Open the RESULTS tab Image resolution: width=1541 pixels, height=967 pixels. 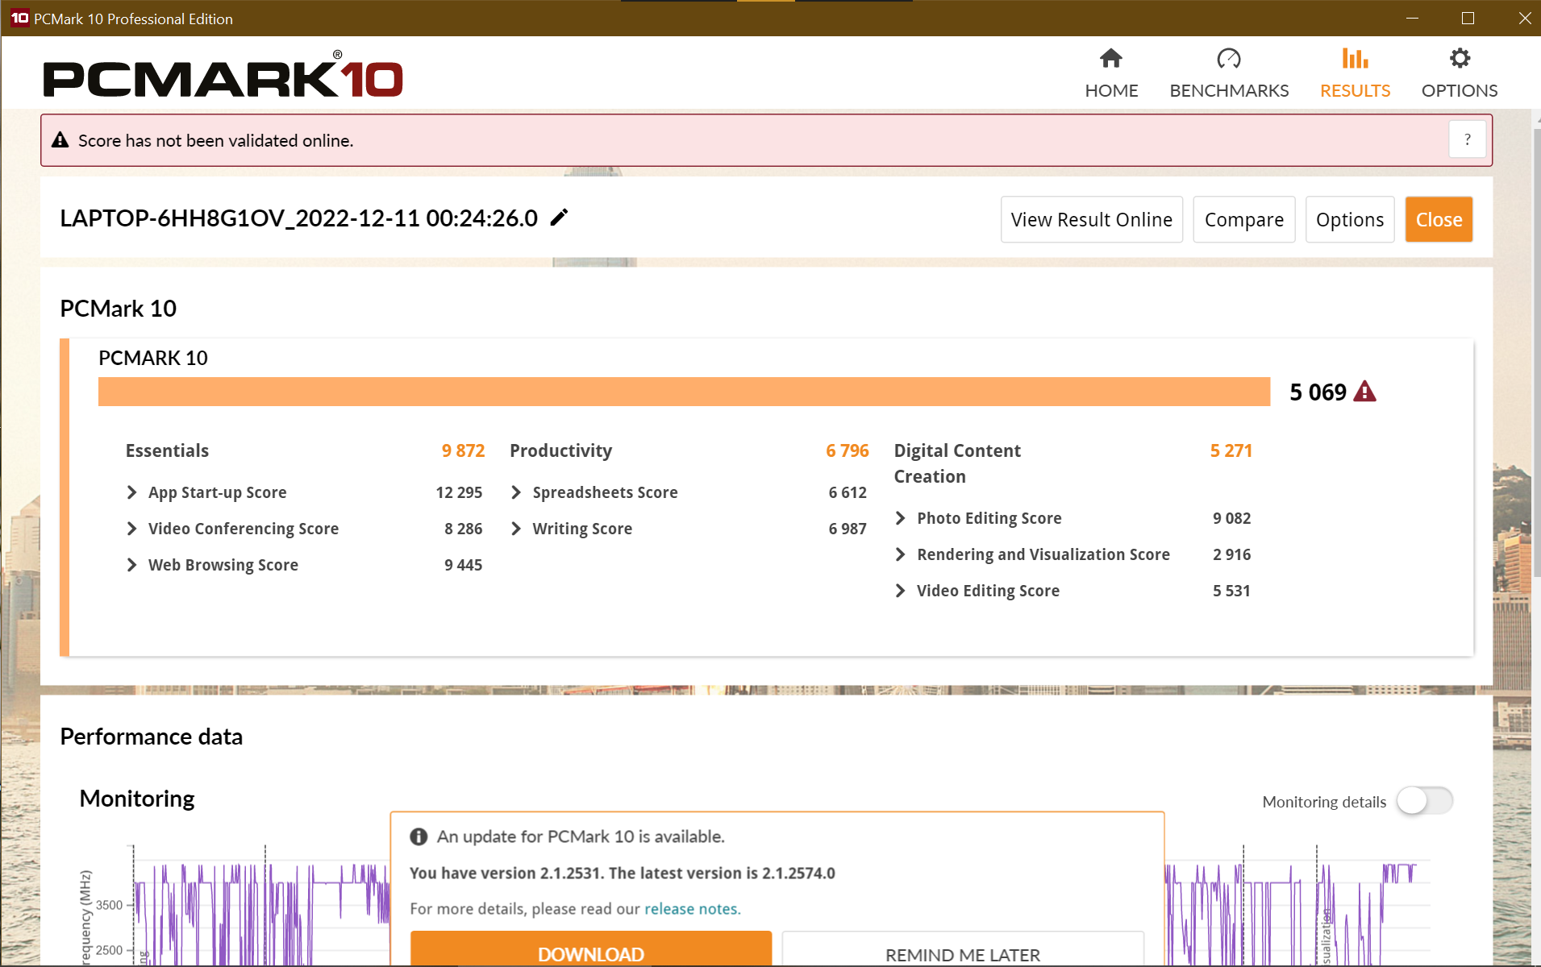(x=1355, y=72)
